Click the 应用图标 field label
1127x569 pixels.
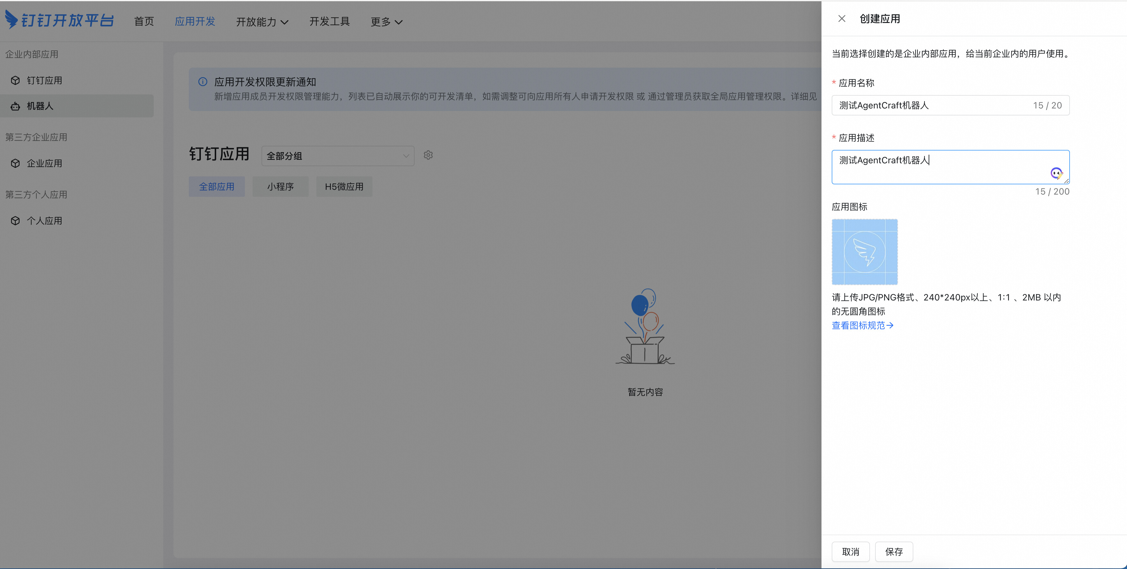click(x=849, y=207)
